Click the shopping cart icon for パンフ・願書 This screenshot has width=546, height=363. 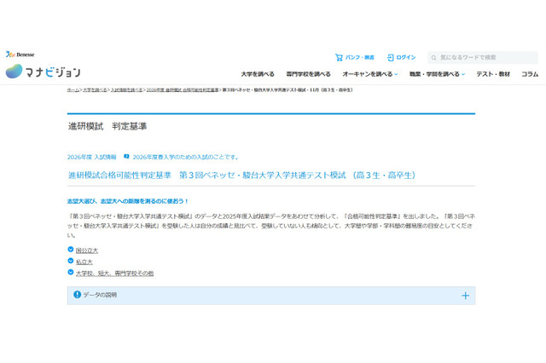(x=339, y=57)
